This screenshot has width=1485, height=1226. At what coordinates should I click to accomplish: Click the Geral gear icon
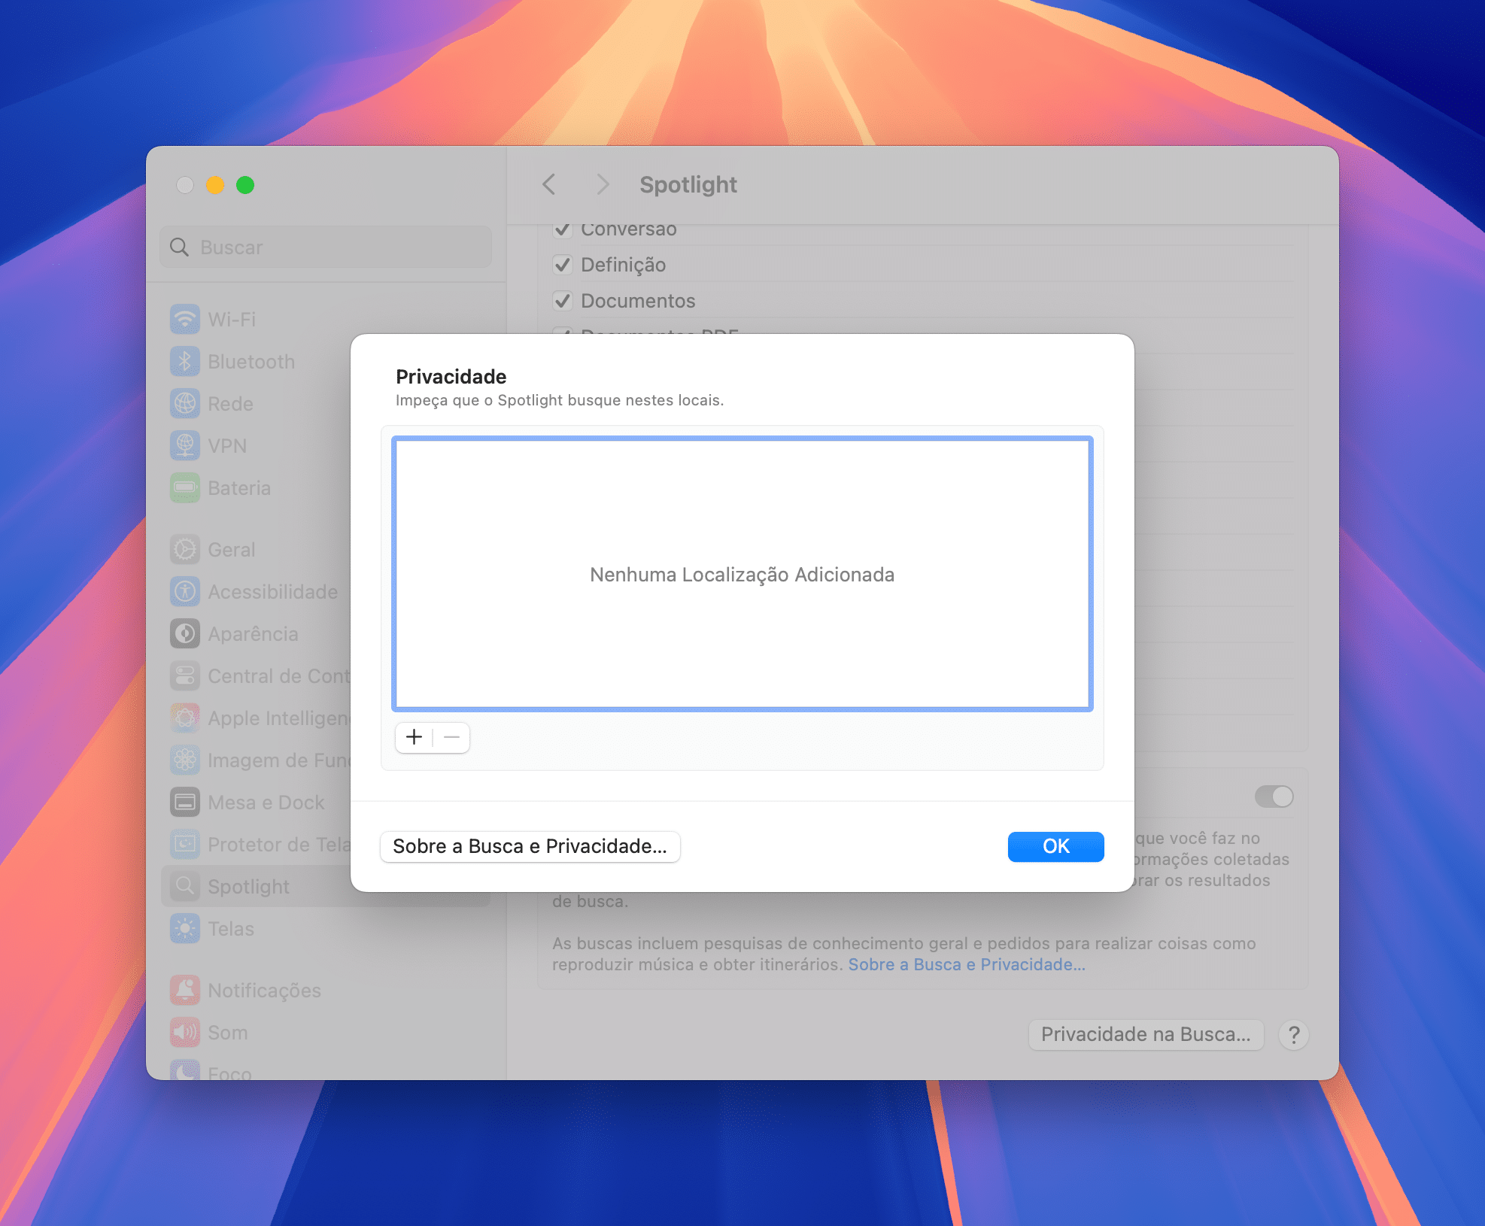(184, 549)
